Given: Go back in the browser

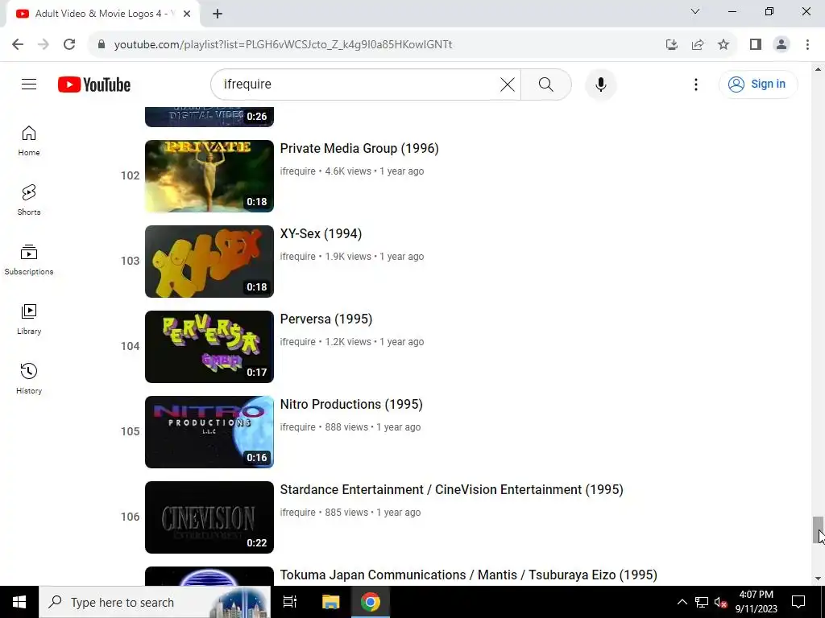Looking at the screenshot, I should point(18,44).
